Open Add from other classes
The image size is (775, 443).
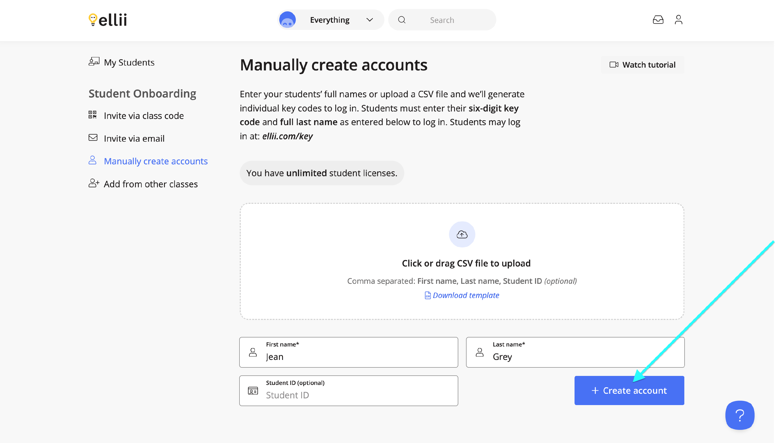tap(151, 184)
